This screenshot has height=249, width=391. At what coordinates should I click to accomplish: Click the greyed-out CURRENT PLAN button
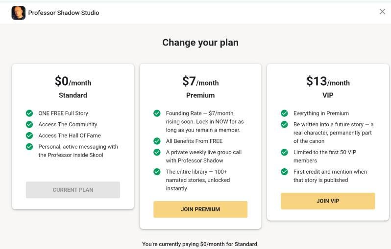click(73, 190)
